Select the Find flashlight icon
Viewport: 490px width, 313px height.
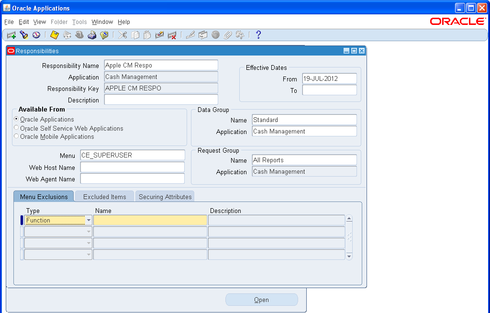[x=24, y=35]
